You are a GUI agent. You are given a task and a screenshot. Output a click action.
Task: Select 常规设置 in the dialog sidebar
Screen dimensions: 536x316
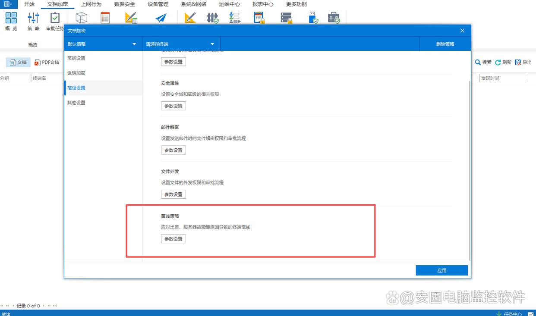coord(103,58)
